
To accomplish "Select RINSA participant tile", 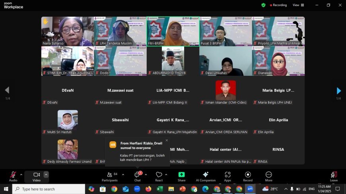I will click(x=278, y=150).
